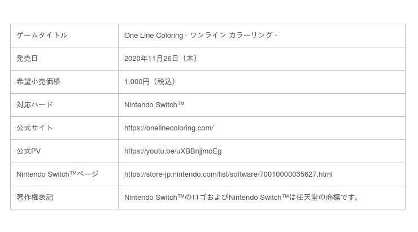Image resolution: width=418 pixels, height=232 pixels.
Task: Select the 公式PV label cell
Action: (29, 151)
